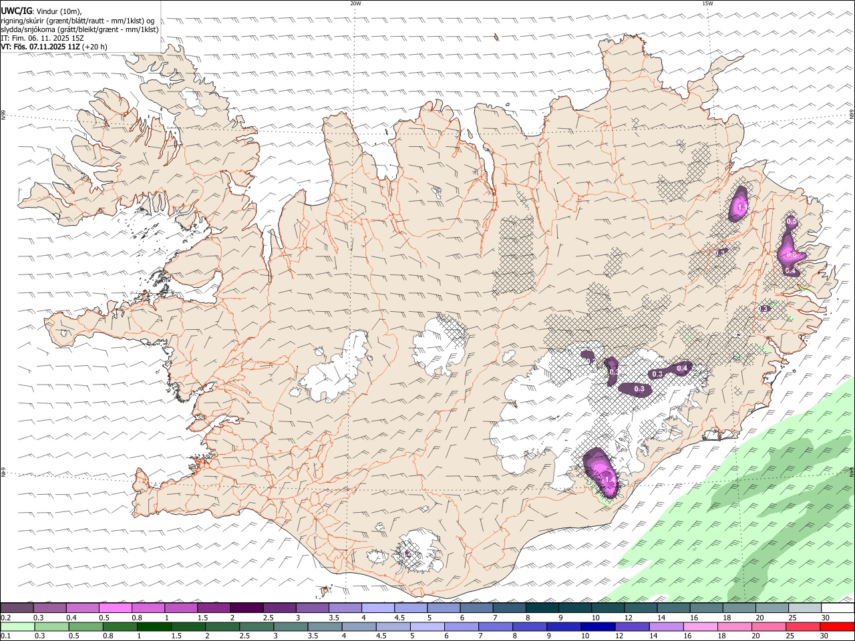
Task: Click the "25" value in the bottom legend row
Action: point(790,636)
